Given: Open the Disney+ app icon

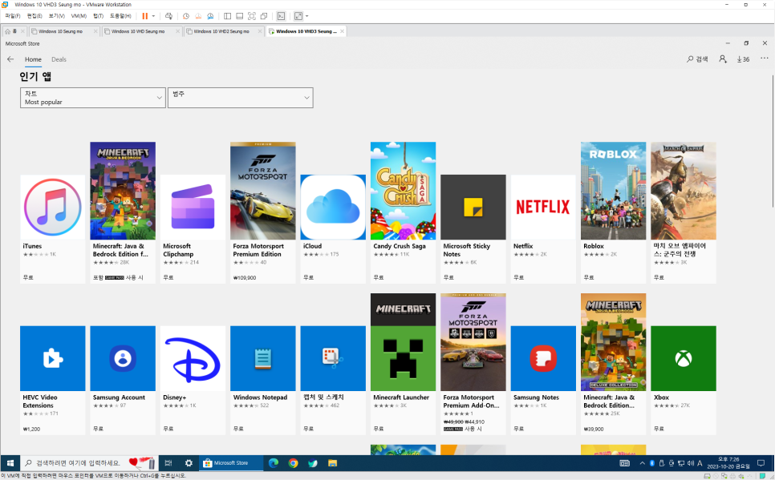Looking at the screenshot, I should 193,358.
